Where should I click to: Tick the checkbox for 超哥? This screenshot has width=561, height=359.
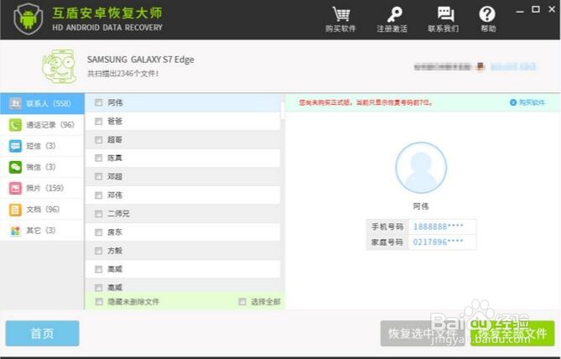[x=98, y=139]
